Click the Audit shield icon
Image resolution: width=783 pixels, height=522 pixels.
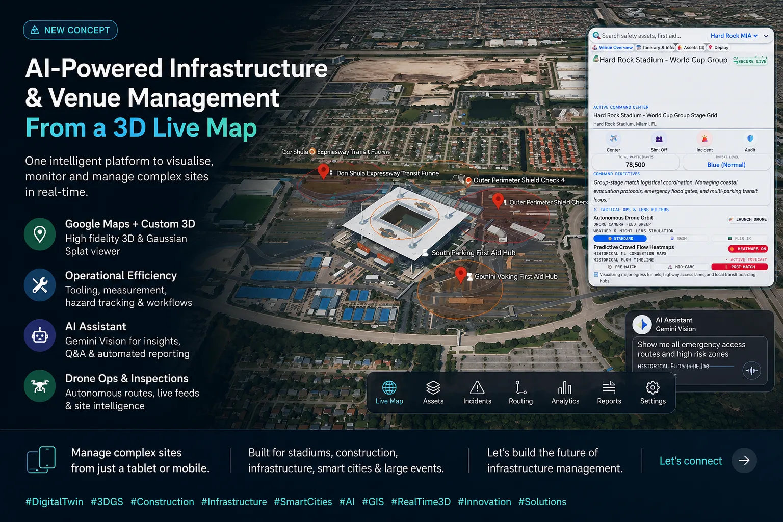click(x=750, y=139)
